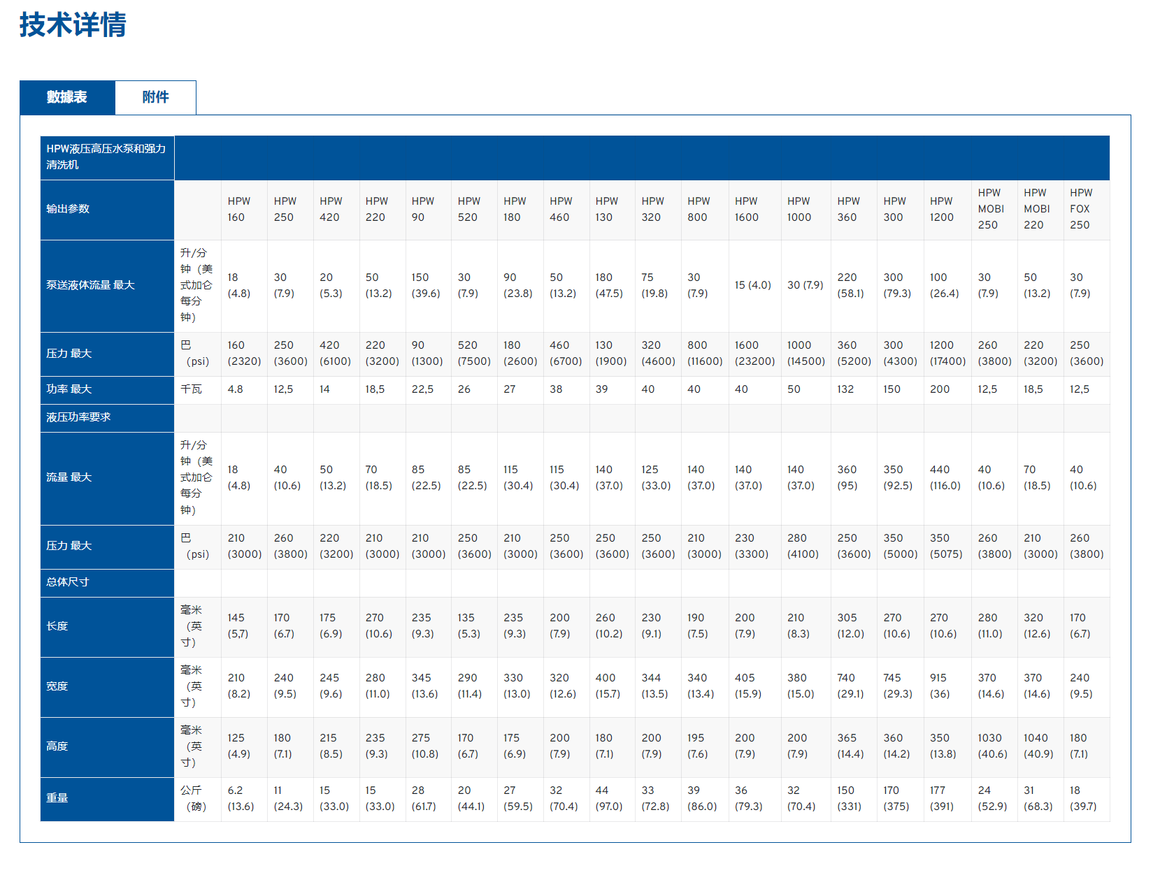Click the 输出参数 row header
Image resolution: width=1160 pixels, height=889 pixels.
click(x=68, y=209)
